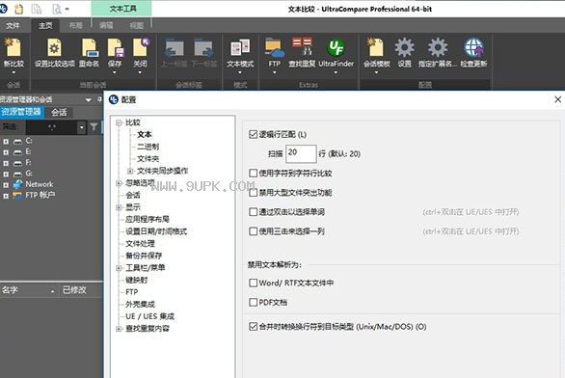
Task: Switch to the 会话 panel tab
Action: tap(59, 113)
